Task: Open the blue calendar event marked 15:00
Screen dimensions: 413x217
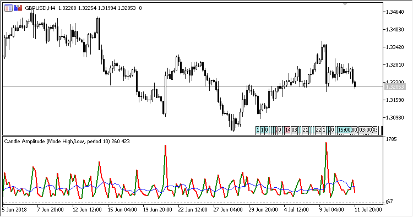Action: click(x=344, y=130)
